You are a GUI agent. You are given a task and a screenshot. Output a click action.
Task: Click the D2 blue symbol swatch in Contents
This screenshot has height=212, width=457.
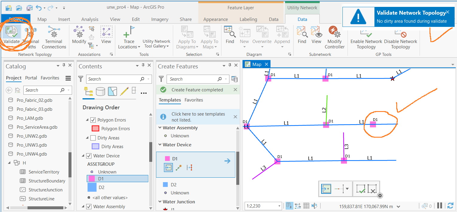(92, 187)
